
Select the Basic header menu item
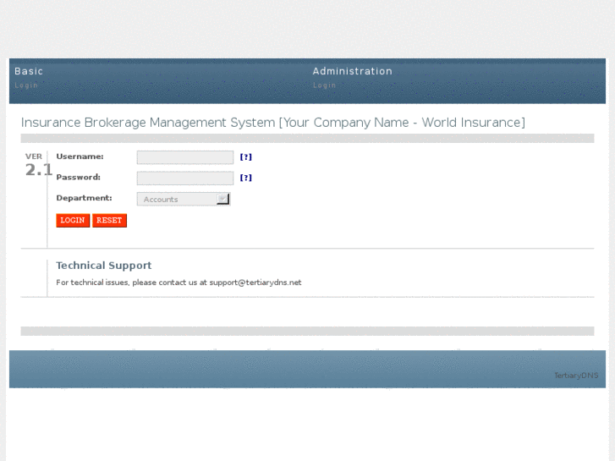coord(29,71)
